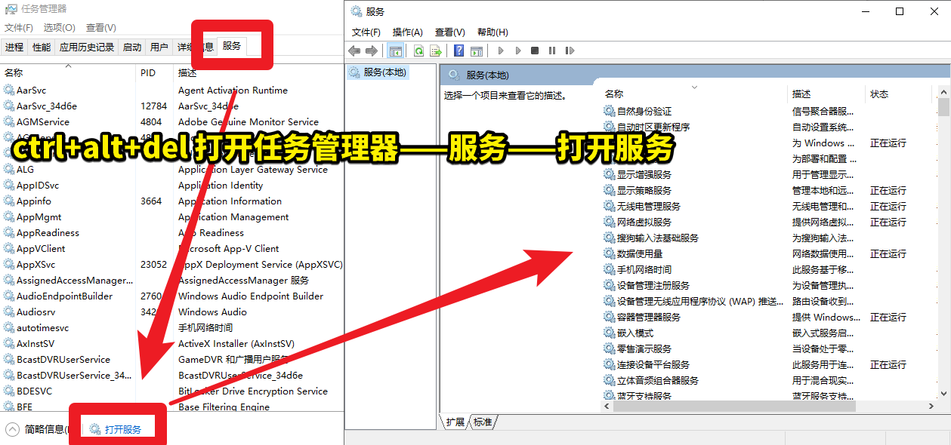Start the selected service
This screenshot has width=951, height=445.
(500, 50)
